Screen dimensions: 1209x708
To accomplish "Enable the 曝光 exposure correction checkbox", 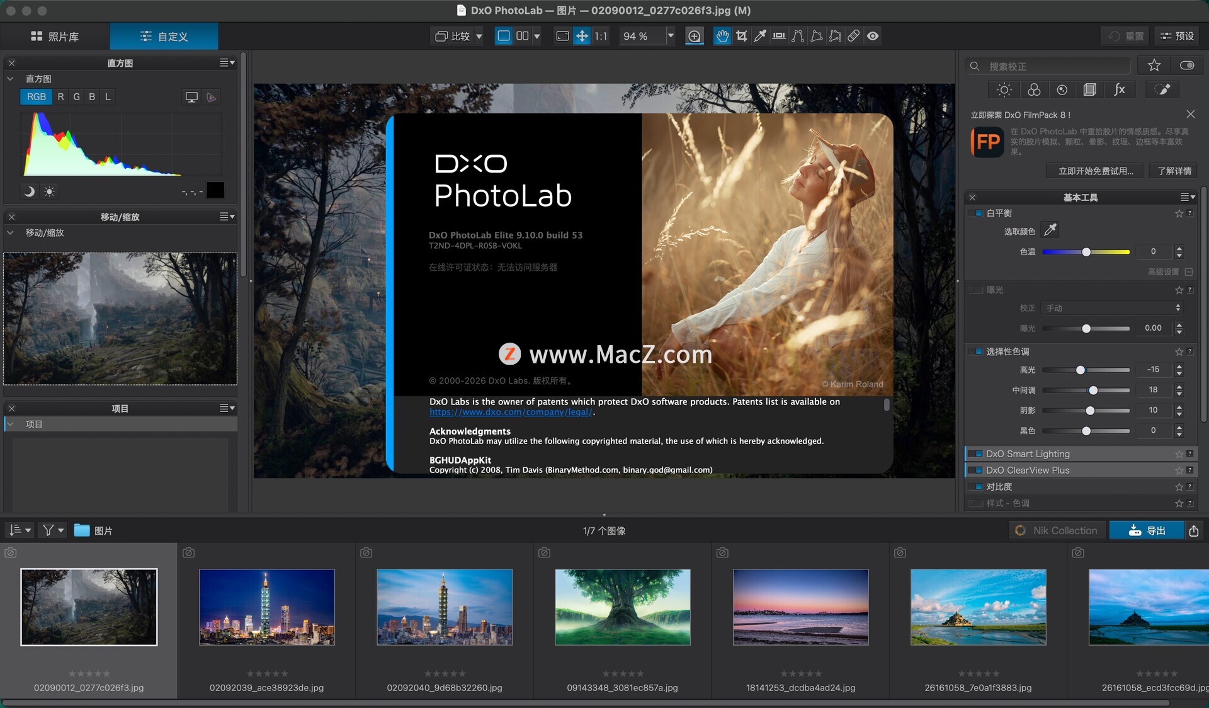I will tap(976, 290).
